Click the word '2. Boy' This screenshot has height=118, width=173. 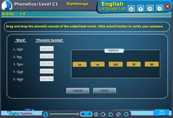pos(18,57)
